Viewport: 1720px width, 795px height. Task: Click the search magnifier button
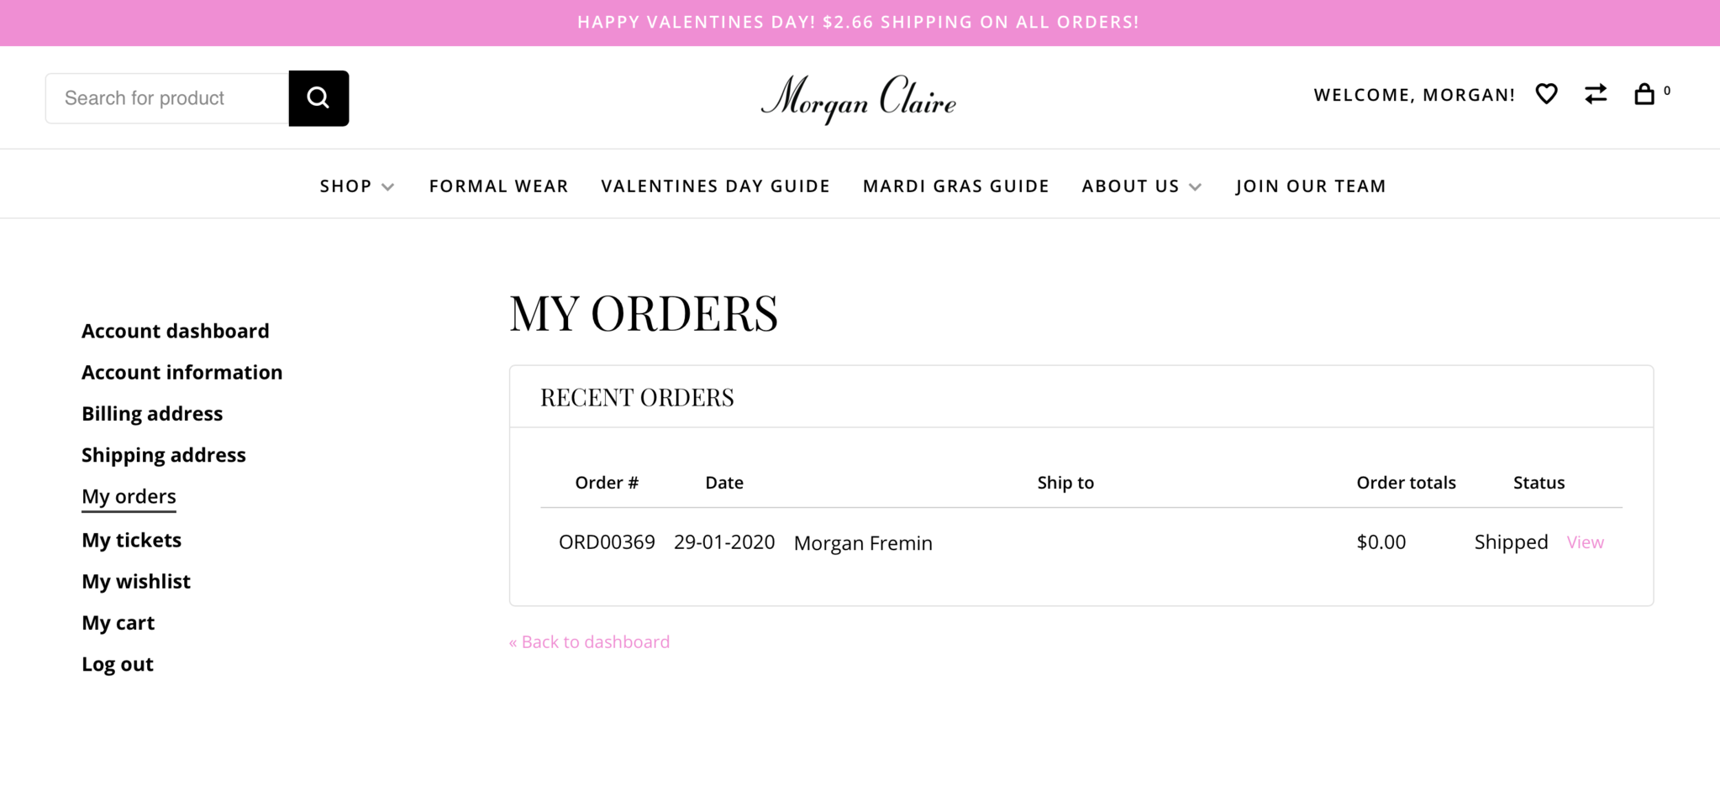click(318, 98)
